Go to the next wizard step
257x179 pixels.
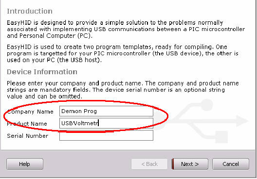pos(190,164)
